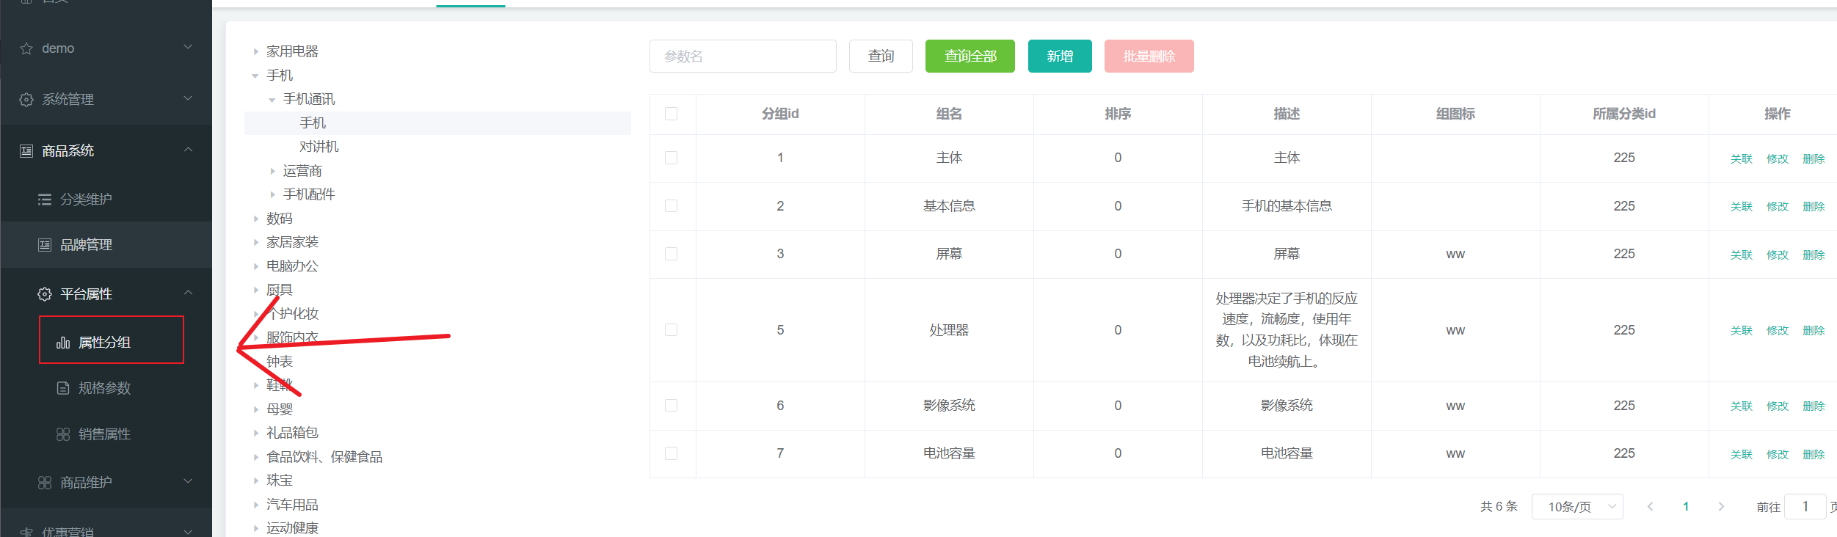Open the 品牌管理 menu item

click(x=106, y=245)
